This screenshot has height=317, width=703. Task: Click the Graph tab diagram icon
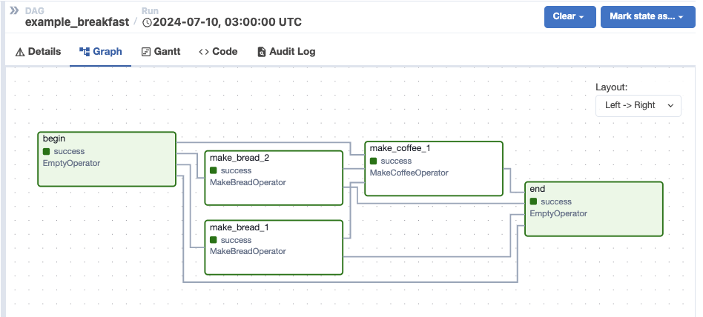[x=85, y=52]
